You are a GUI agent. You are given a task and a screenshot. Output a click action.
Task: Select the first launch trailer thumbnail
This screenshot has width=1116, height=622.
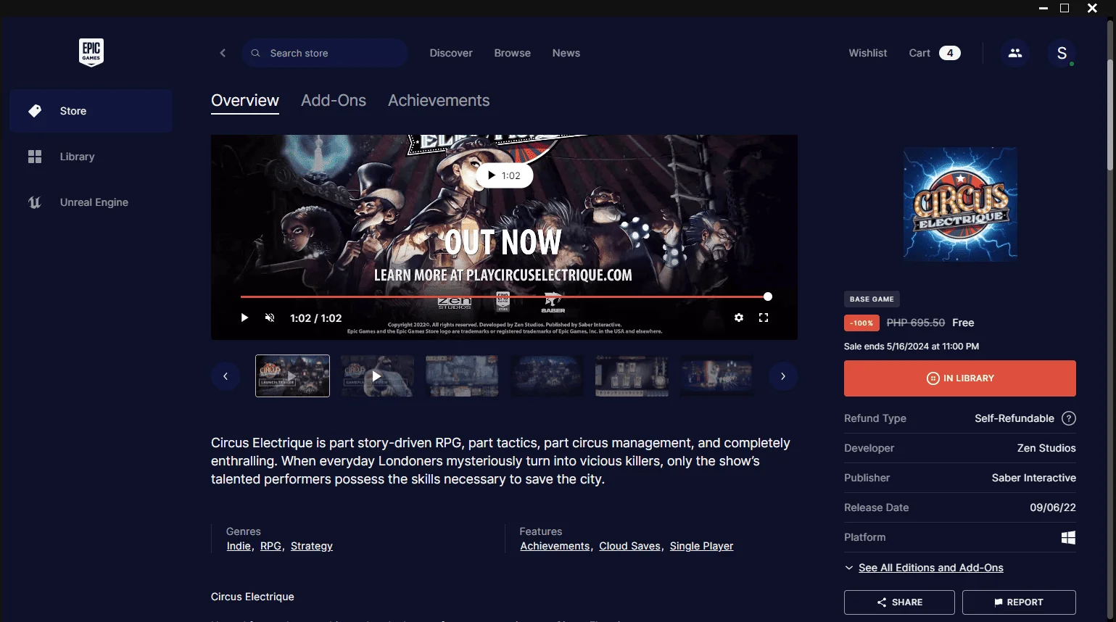click(x=292, y=376)
